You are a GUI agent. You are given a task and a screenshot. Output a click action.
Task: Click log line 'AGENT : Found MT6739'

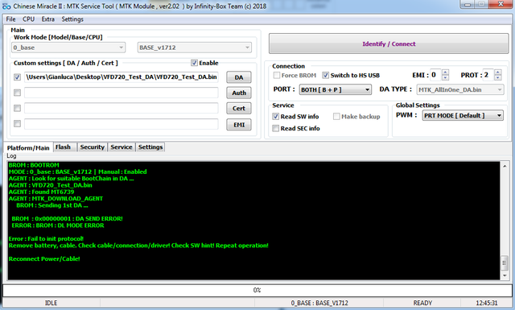(41, 192)
